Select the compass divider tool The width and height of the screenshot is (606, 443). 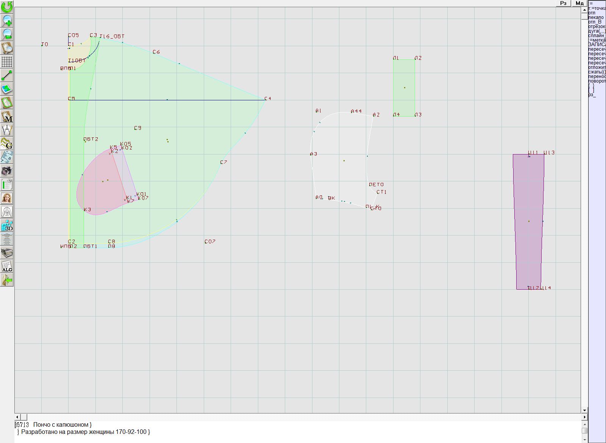[x=7, y=130]
